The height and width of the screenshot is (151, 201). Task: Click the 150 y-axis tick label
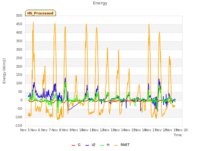coord(19,75)
